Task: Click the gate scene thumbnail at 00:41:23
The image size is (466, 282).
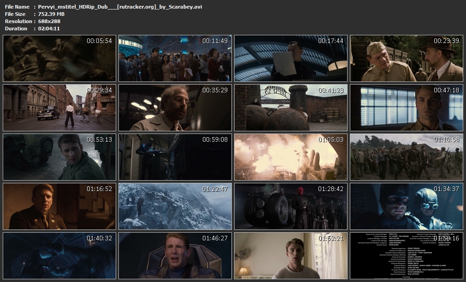Action: point(291,108)
